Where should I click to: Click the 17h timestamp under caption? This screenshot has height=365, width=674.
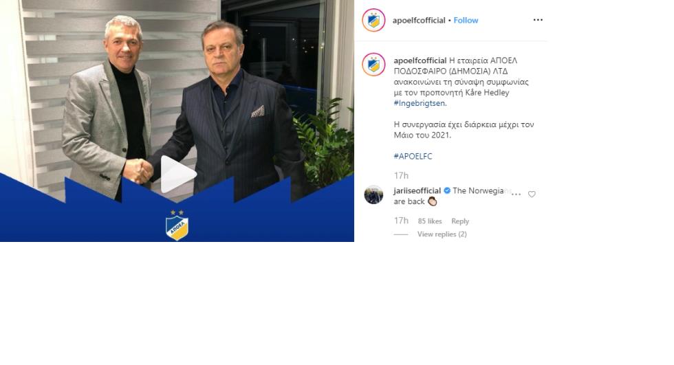pos(401,176)
